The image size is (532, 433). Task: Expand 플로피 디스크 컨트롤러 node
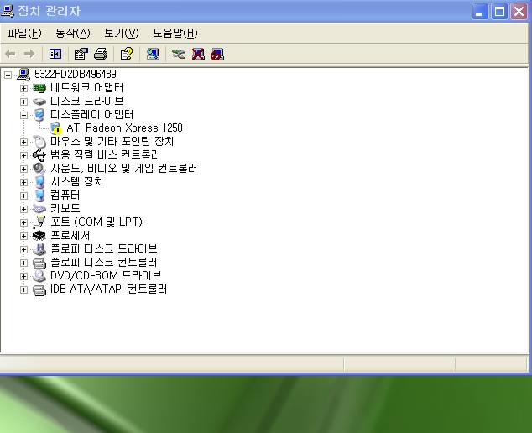[x=23, y=263]
